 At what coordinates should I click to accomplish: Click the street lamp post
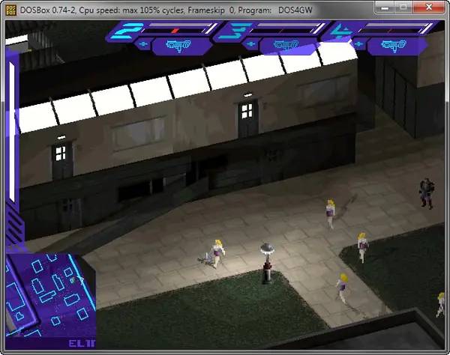(265, 262)
